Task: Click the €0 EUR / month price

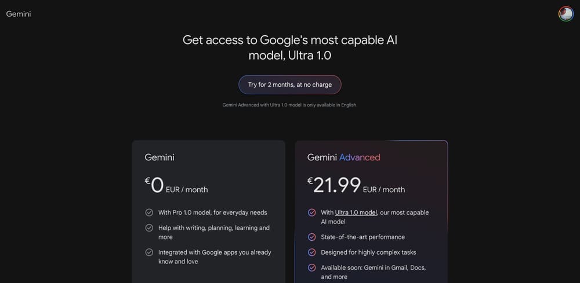Action: tap(176, 186)
